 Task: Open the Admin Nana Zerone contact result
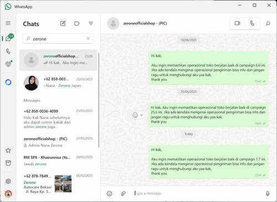[x=58, y=142]
